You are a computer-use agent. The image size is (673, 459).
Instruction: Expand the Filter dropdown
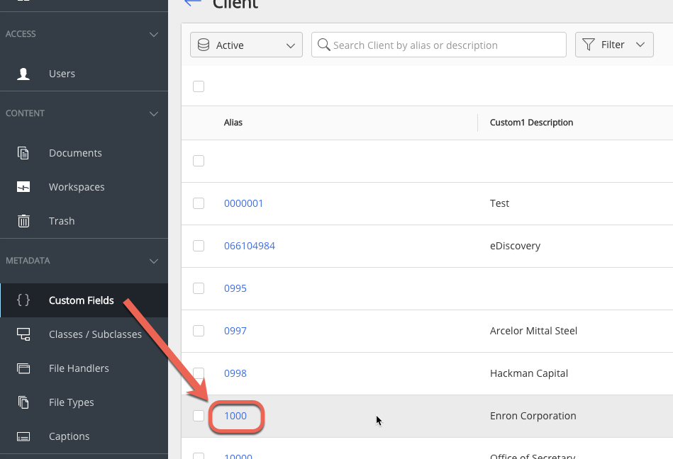click(613, 45)
